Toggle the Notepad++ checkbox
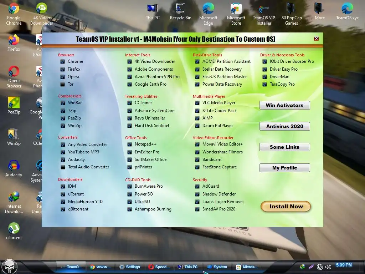This screenshot has width=365, height=274. [129, 144]
